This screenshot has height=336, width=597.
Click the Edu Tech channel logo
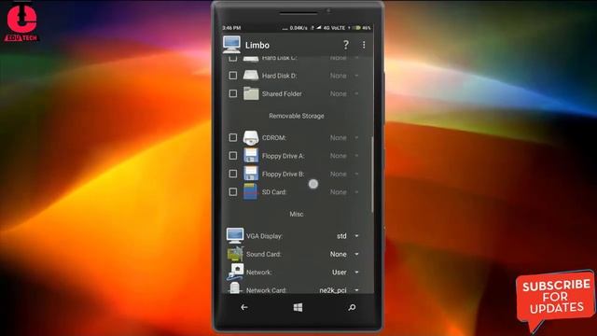(x=21, y=22)
